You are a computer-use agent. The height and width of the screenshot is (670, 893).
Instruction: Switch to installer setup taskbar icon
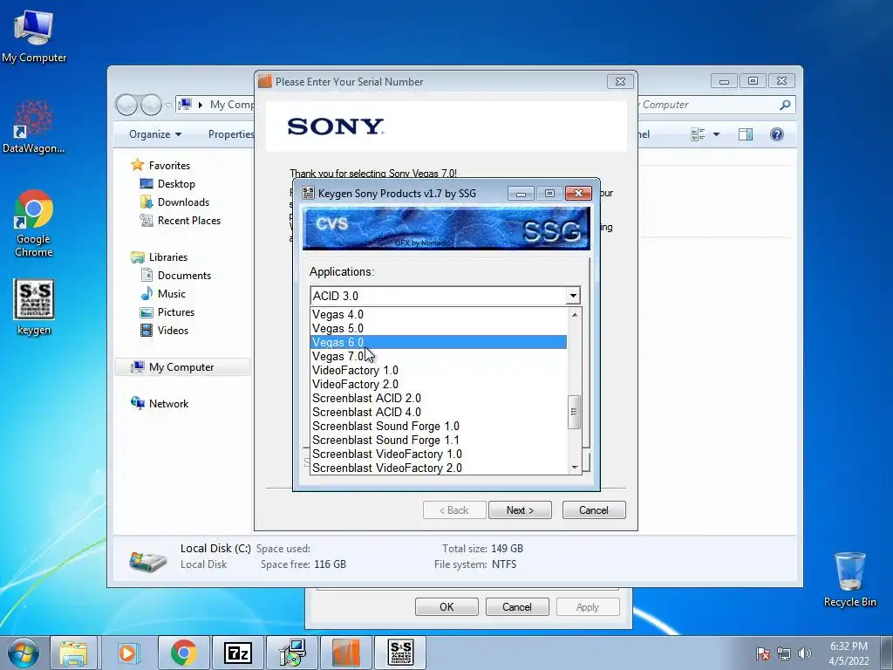pyautogui.click(x=292, y=653)
